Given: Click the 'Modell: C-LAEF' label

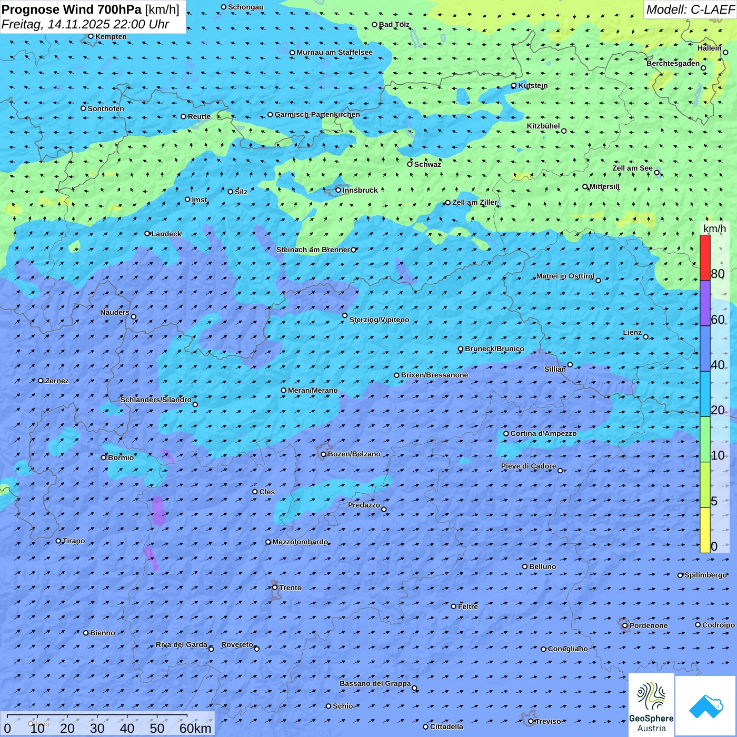Looking at the screenshot, I should pyautogui.click(x=690, y=9).
